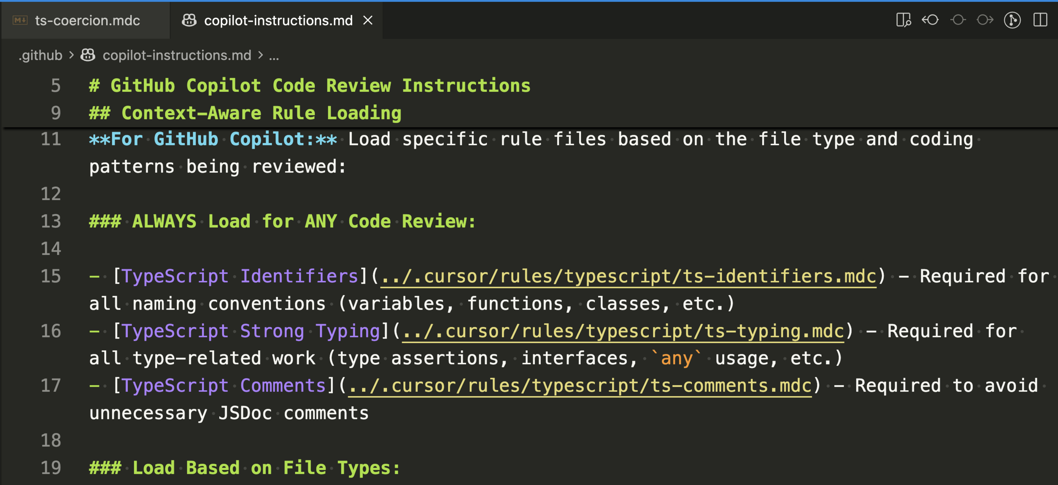Expand the .github breadcrumb folder

(x=41, y=55)
